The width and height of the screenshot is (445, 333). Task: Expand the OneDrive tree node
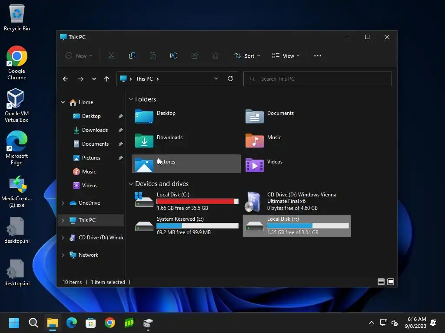pyautogui.click(x=63, y=203)
